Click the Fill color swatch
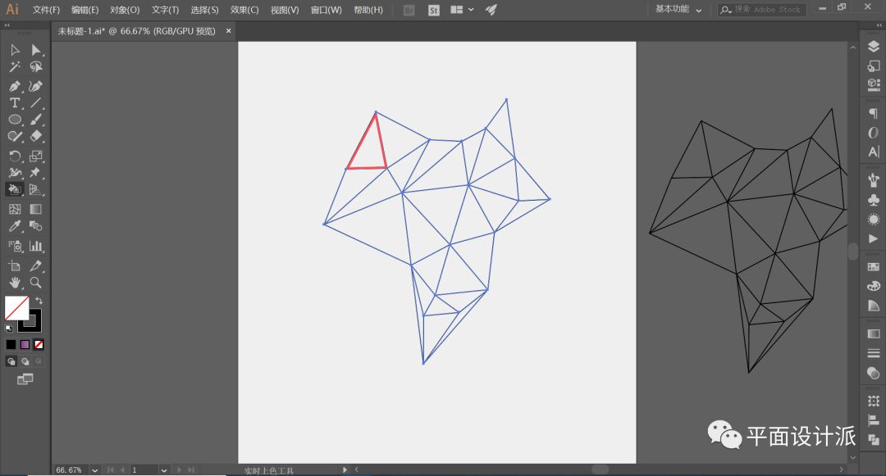The width and height of the screenshot is (886, 476). click(x=16, y=308)
